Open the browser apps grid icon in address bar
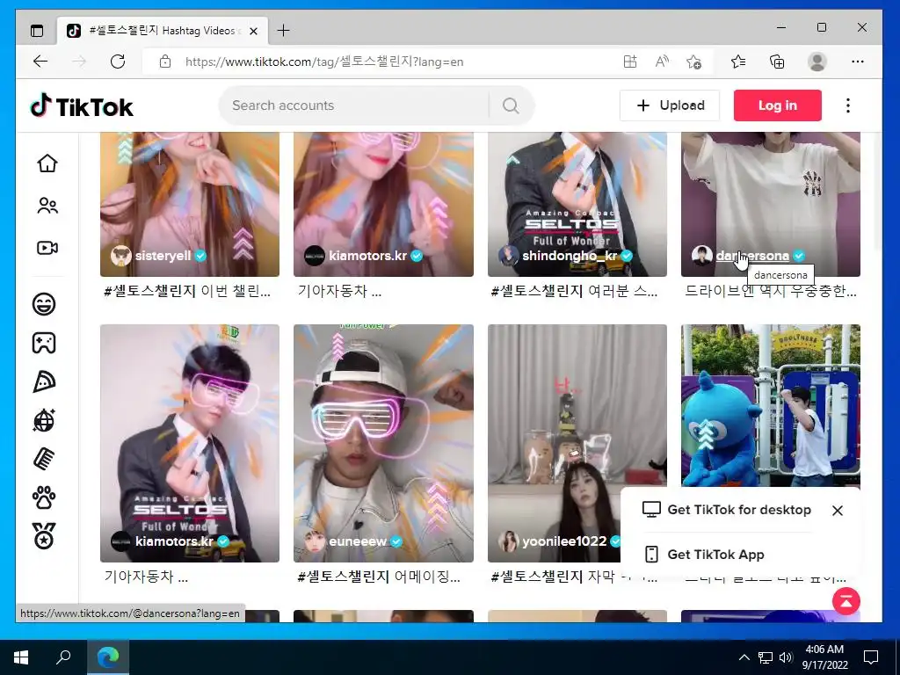This screenshot has height=675, width=900. click(630, 62)
